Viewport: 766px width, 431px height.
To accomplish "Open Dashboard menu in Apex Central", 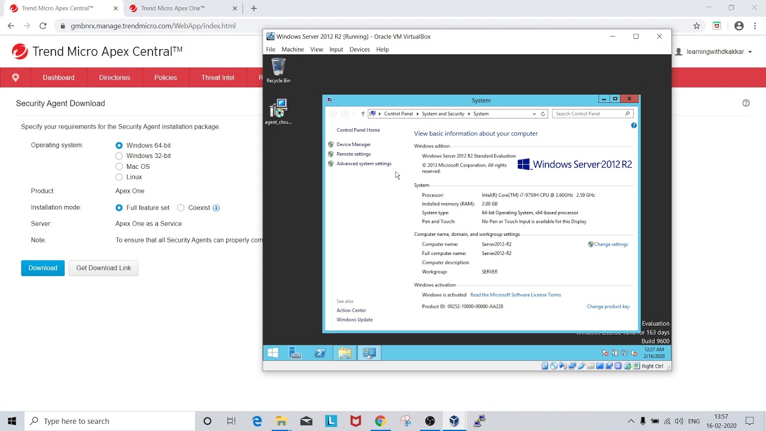I will click(x=59, y=77).
